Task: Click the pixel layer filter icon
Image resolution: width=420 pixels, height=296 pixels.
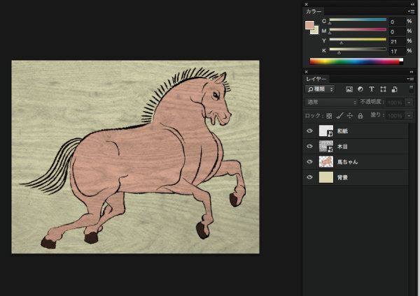Action: click(349, 89)
